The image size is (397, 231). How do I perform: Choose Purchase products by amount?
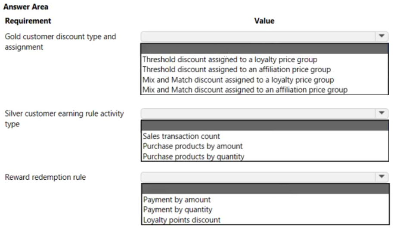(192, 146)
